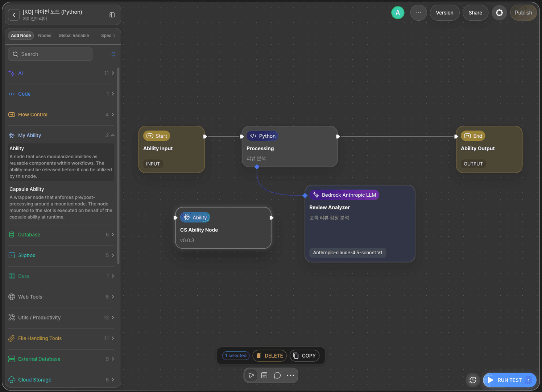The width and height of the screenshot is (542, 392).
Task: Click the Web Tools globe icon
Action: coord(12,297)
